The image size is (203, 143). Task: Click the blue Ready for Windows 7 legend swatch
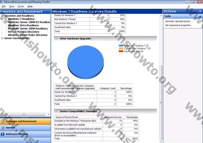(121, 45)
